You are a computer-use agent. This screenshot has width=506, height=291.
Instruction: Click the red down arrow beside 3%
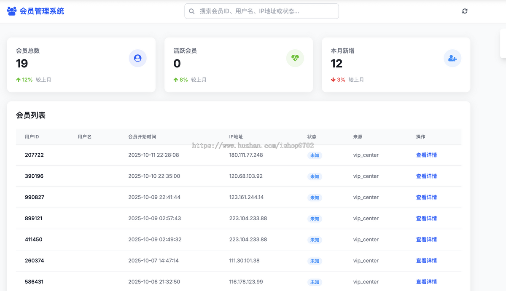(333, 80)
